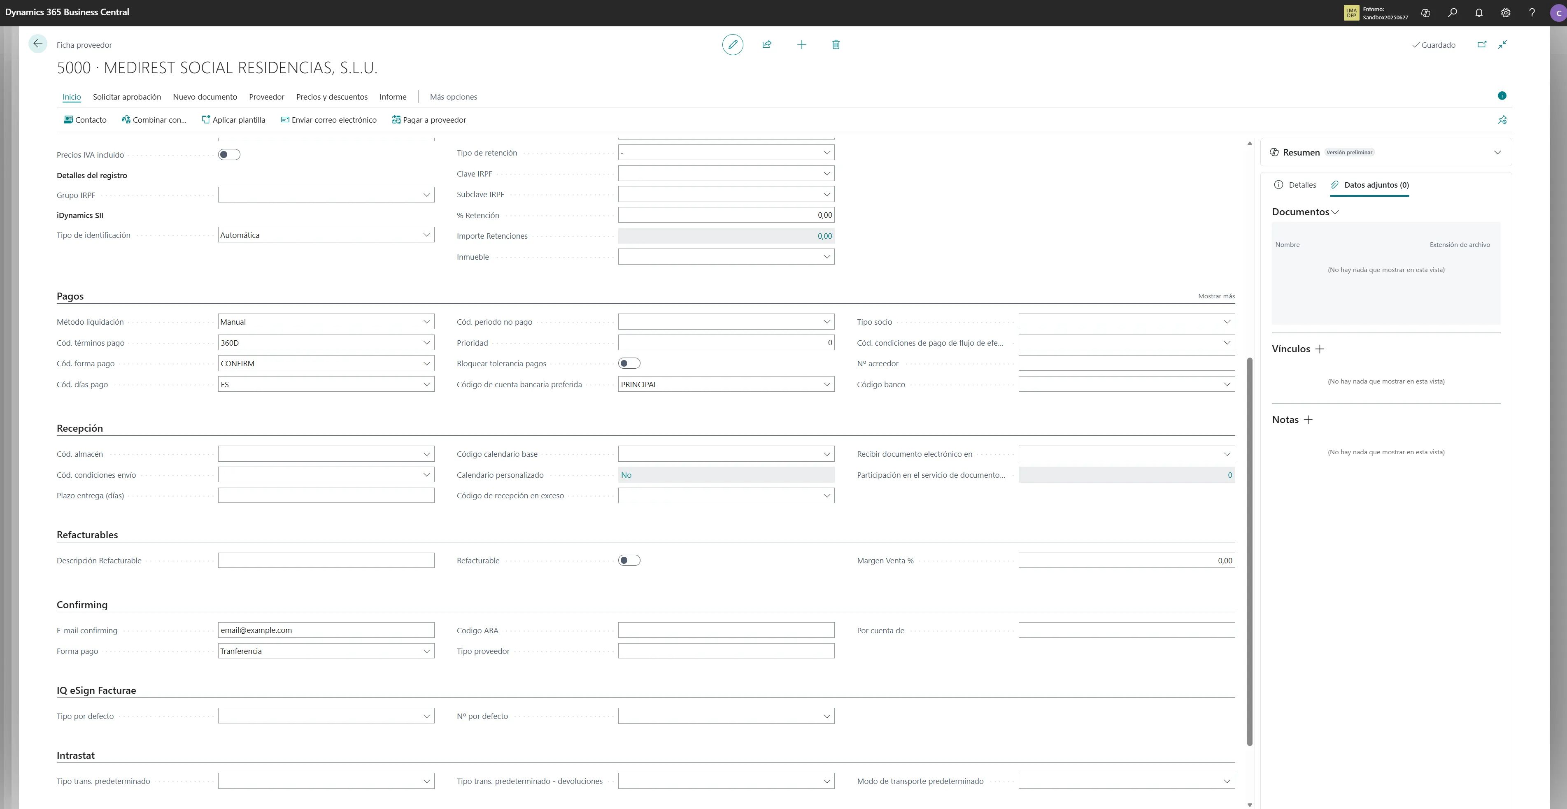Open the search magnifier icon
The image size is (1567, 809).
tap(1452, 13)
